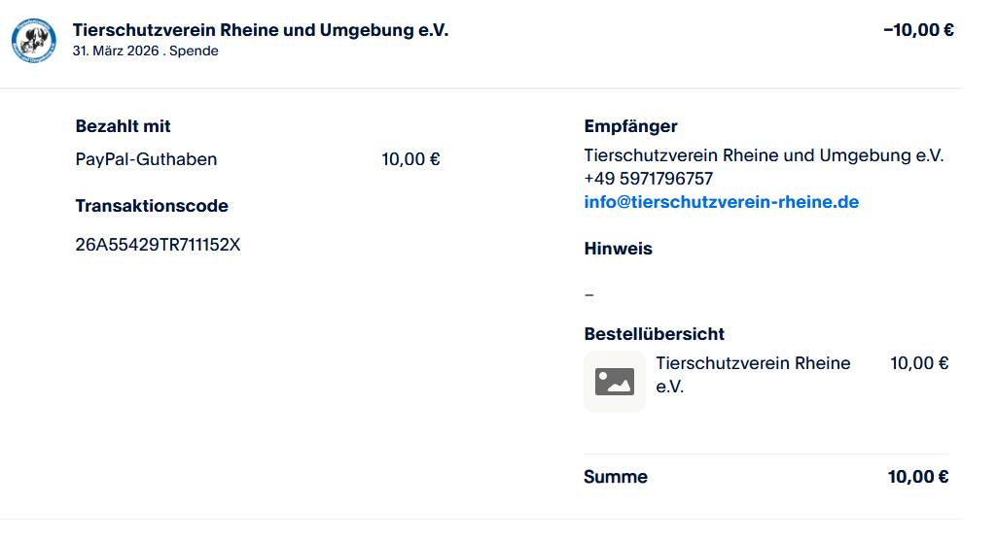Click the recipient phone number +49 5971796757
The height and width of the screenshot is (540, 997).
(x=648, y=179)
